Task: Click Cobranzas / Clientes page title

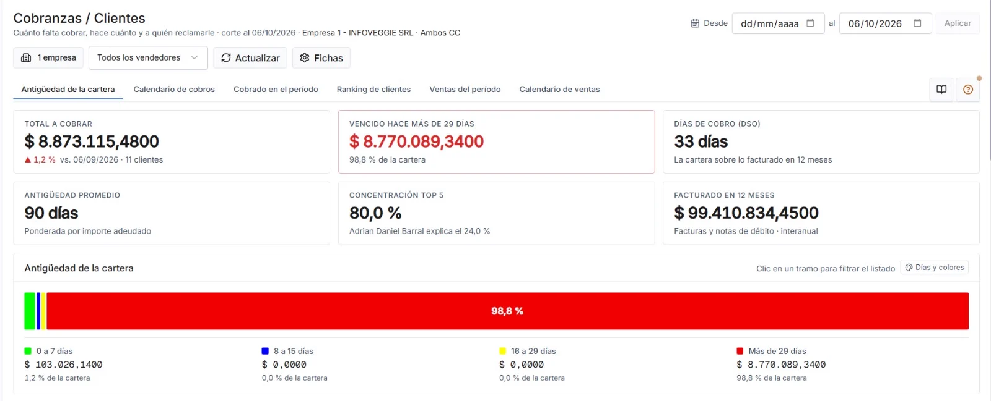Action: (x=79, y=18)
